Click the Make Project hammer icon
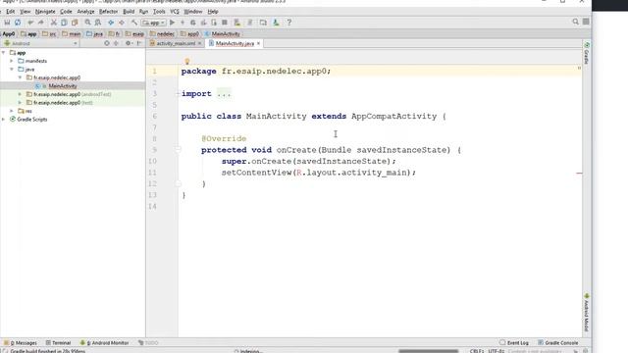 point(134,23)
